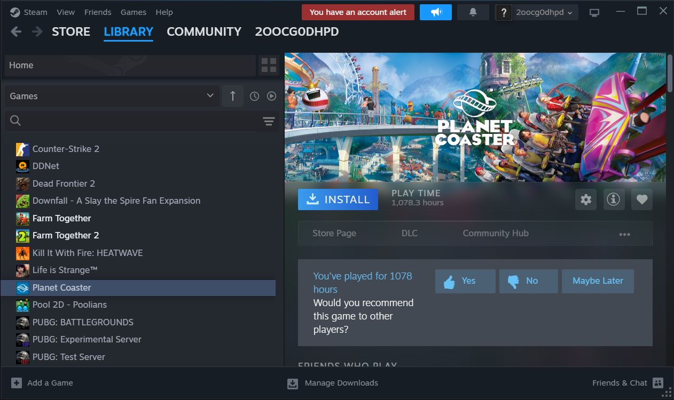Screen dimensions: 674x400
Task: Select Counter-Strike 2 in the game list
Action: 138,149
